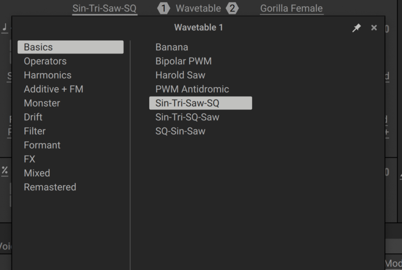This screenshot has height=270, width=402.
Task: Select the Remastered category
Action: tap(50, 187)
